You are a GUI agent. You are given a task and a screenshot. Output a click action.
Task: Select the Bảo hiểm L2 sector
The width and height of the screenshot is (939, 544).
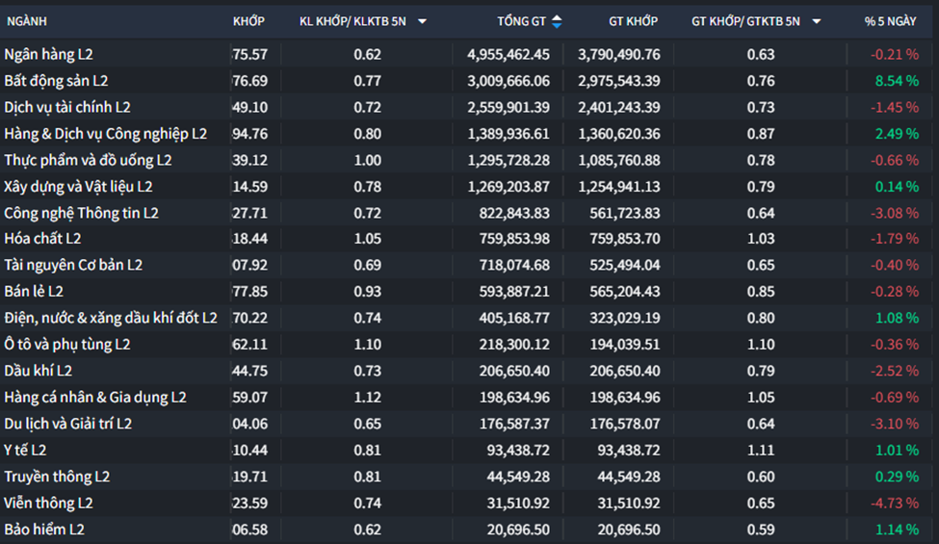pyautogui.click(x=44, y=530)
